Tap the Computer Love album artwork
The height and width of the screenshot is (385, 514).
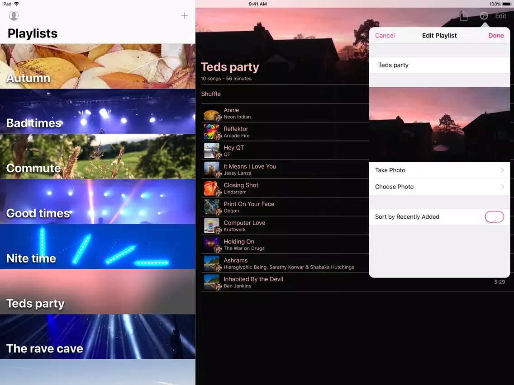(x=212, y=226)
